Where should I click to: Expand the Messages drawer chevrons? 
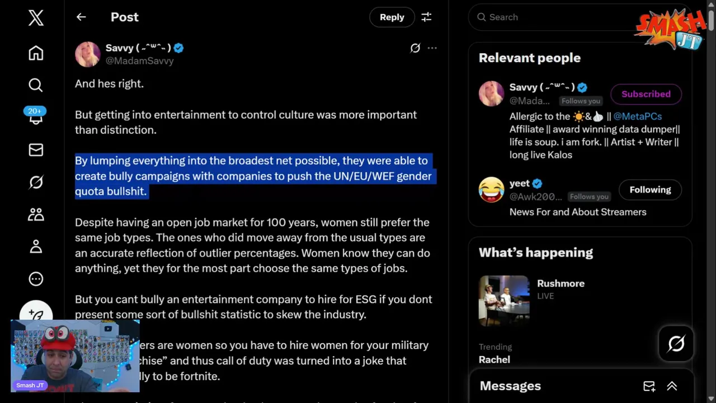(x=672, y=386)
